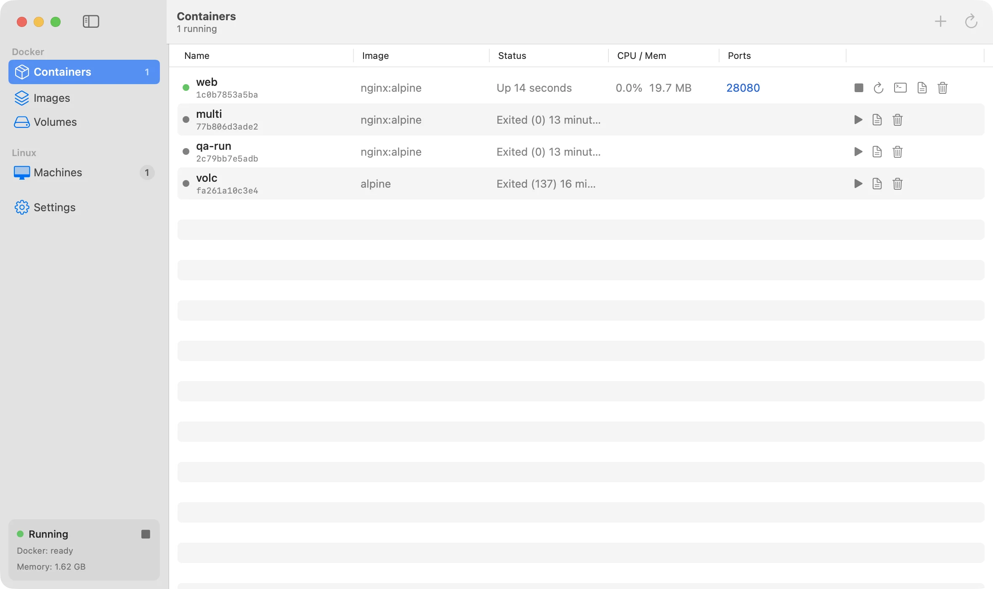993x589 pixels.
Task: Click the '19.7 MB' memory value
Action: (670, 88)
